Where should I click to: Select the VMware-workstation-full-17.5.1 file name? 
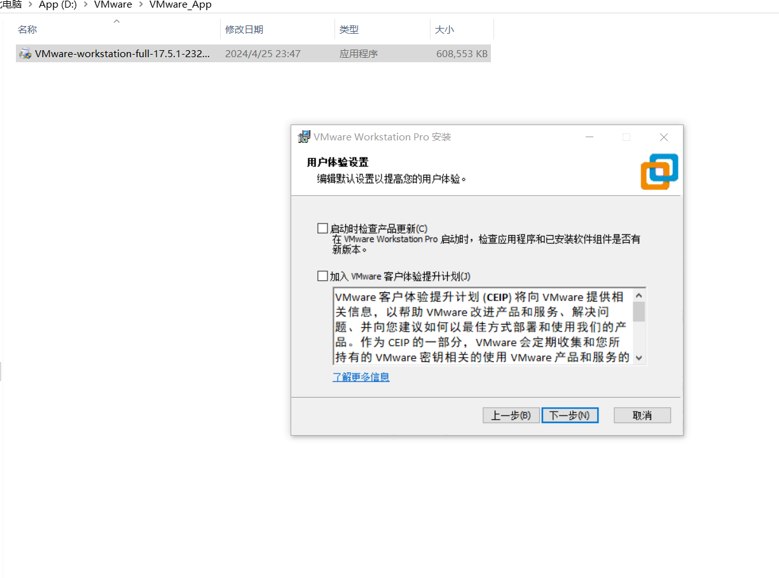pos(122,54)
